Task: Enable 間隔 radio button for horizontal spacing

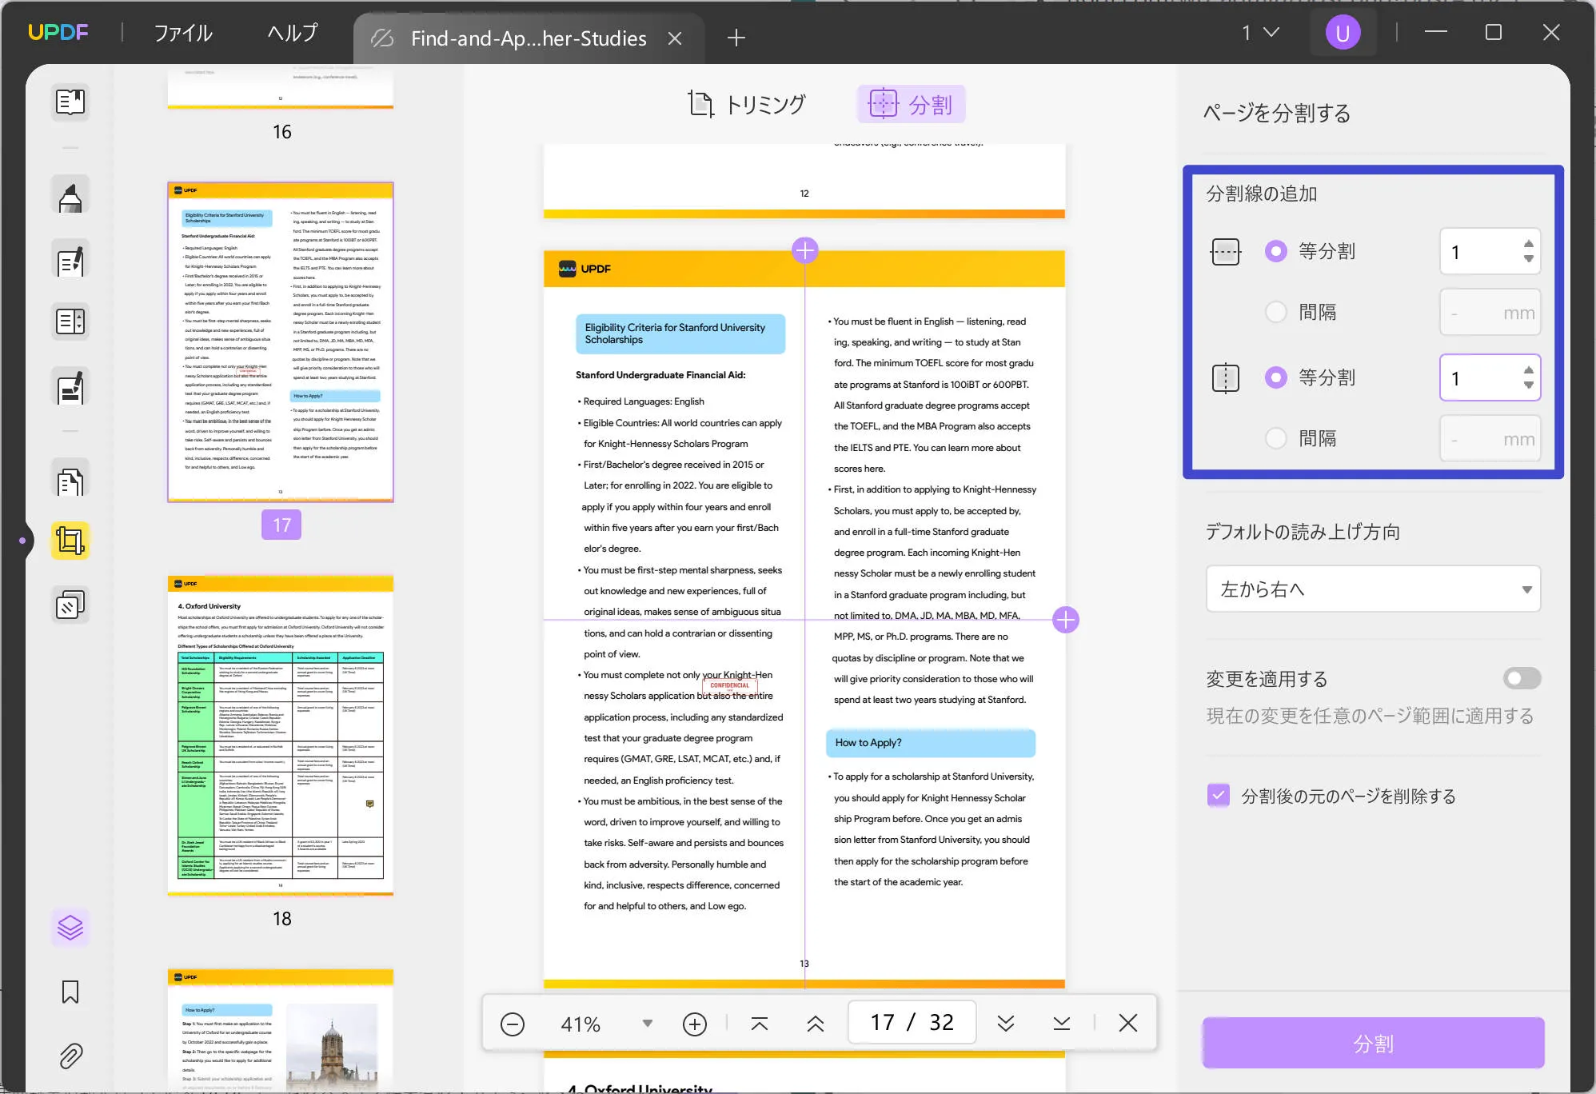Action: tap(1276, 312)
